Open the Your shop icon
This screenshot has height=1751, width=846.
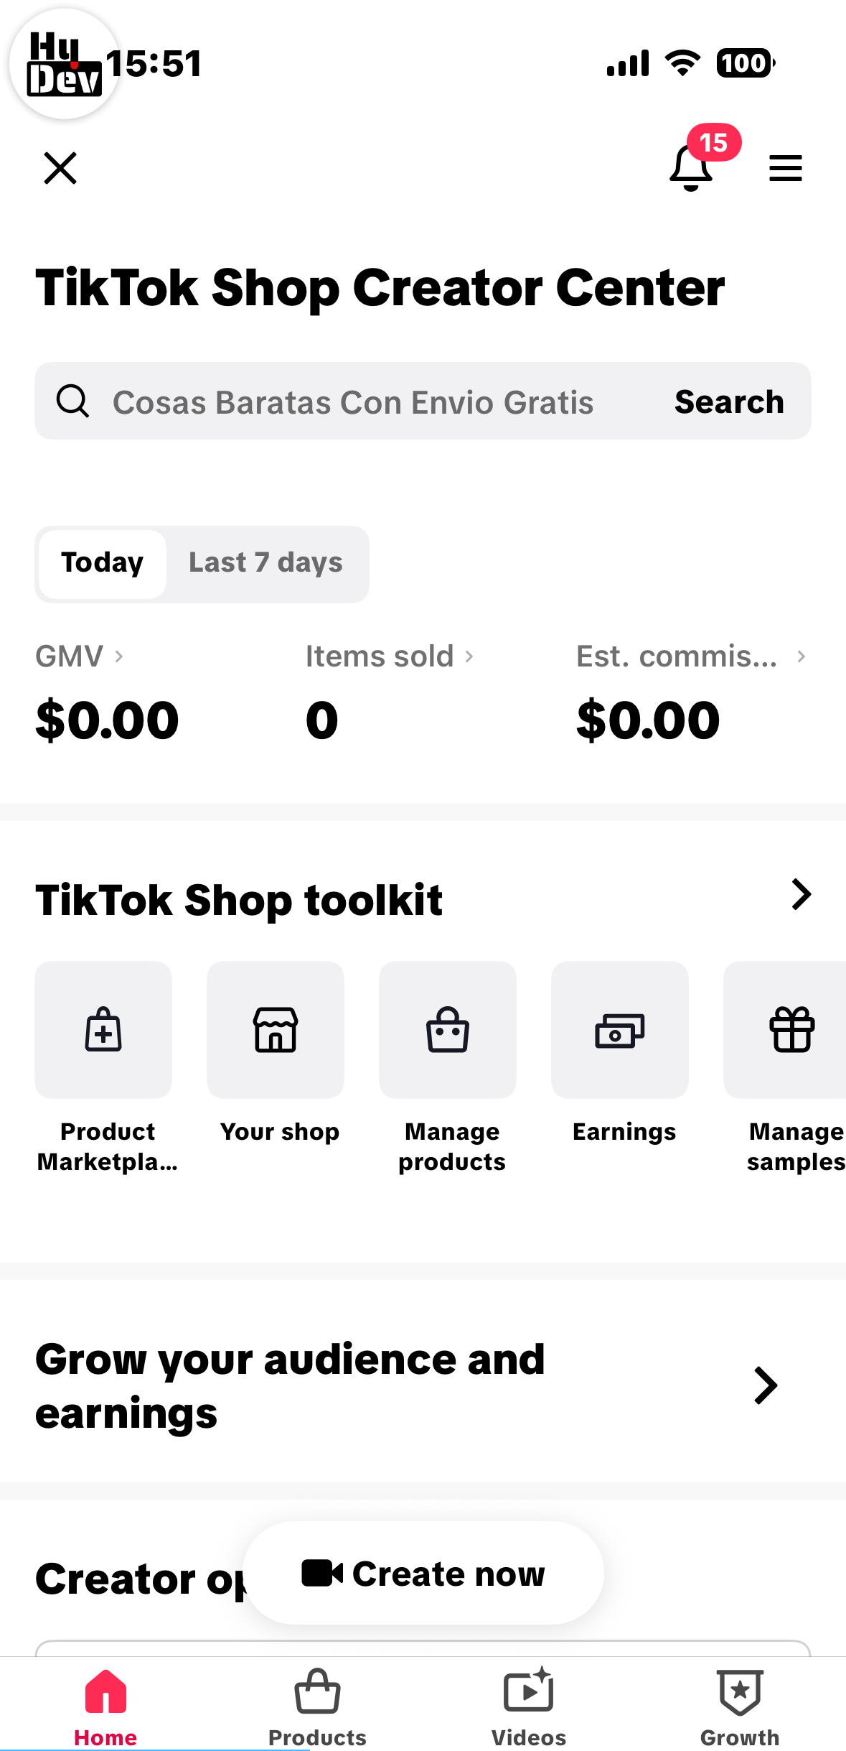tap(276, 1029)
